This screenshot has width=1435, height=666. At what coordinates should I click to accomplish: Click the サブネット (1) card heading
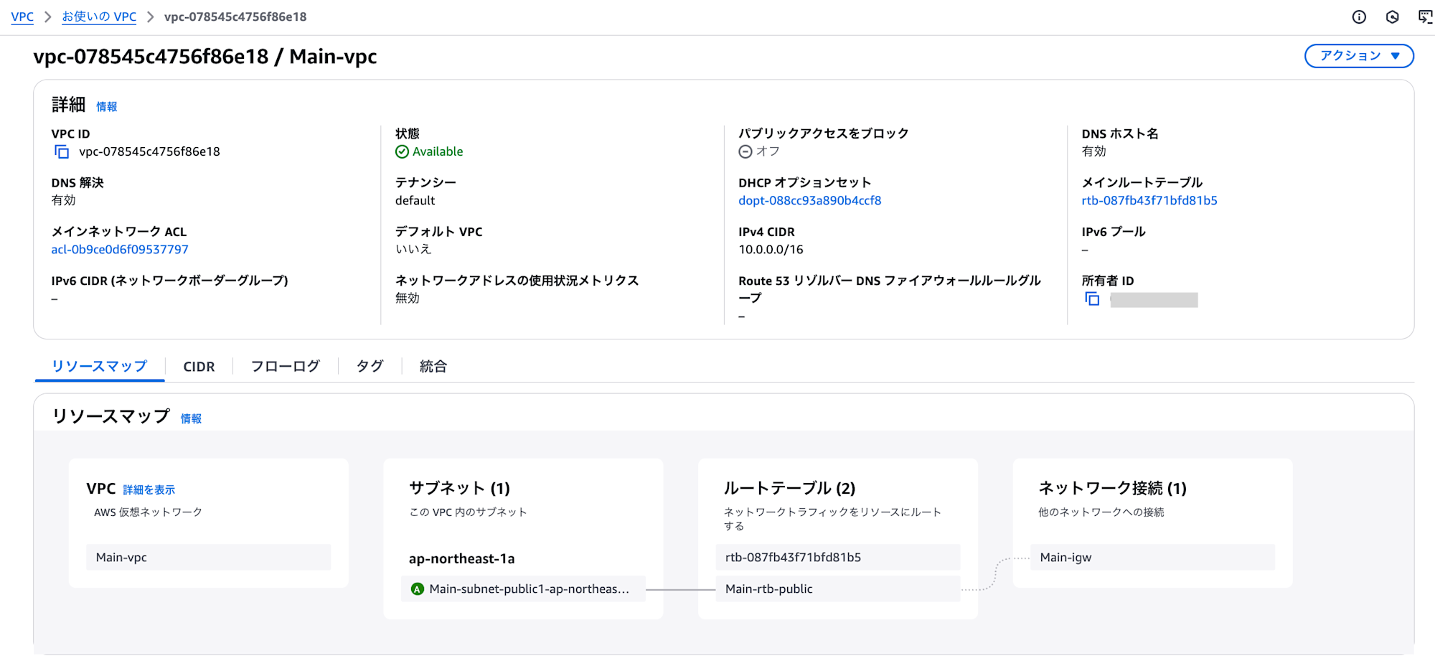coord(460,489)
